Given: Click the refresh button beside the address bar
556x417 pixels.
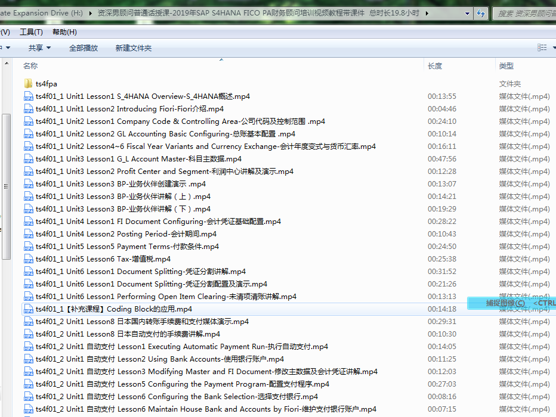Looking at the screenshot, I should (x=481, y=13).
